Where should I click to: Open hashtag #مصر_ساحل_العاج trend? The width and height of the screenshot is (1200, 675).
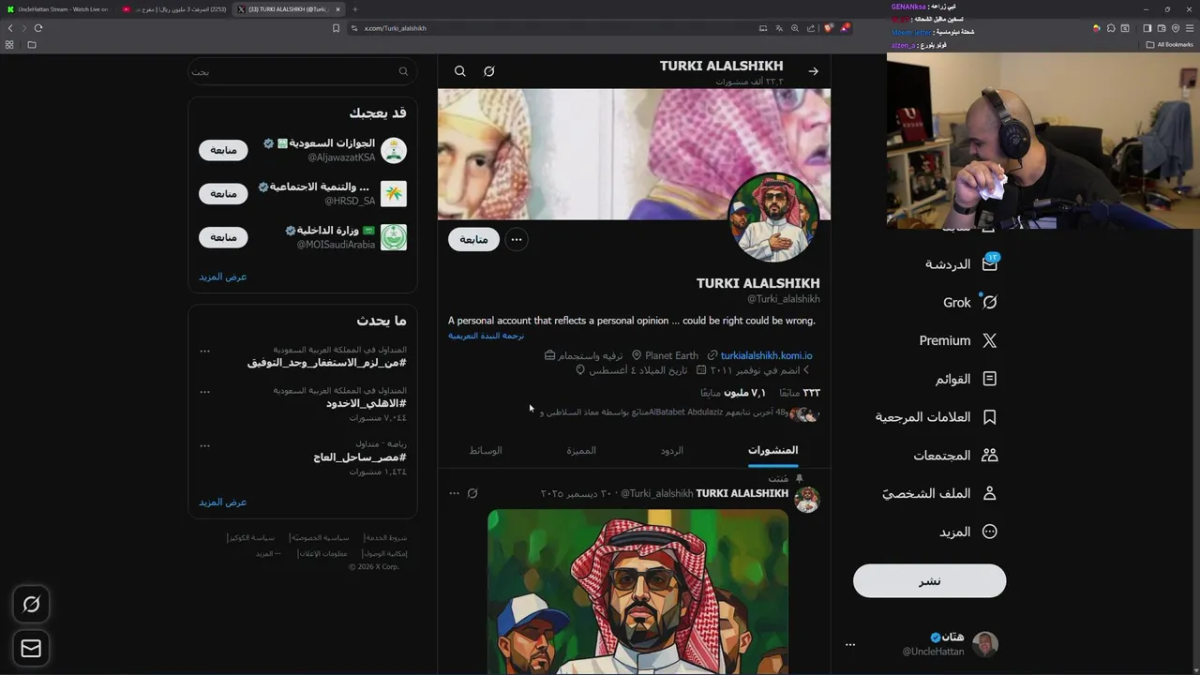point(360,457)
